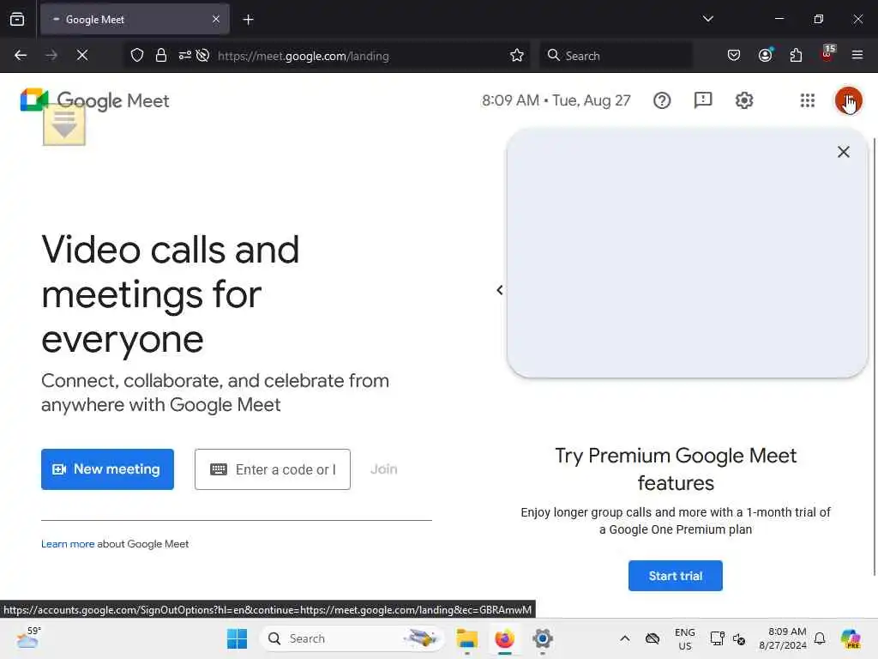Select the Google Meet tab

pyautogui.click(x=135, y=20)
